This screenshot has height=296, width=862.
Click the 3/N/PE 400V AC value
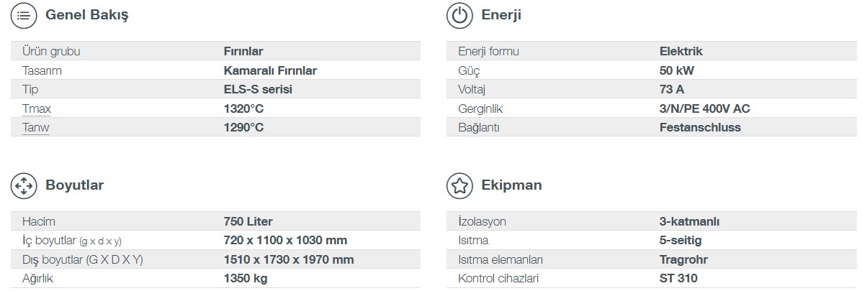(x=705, y=108)
